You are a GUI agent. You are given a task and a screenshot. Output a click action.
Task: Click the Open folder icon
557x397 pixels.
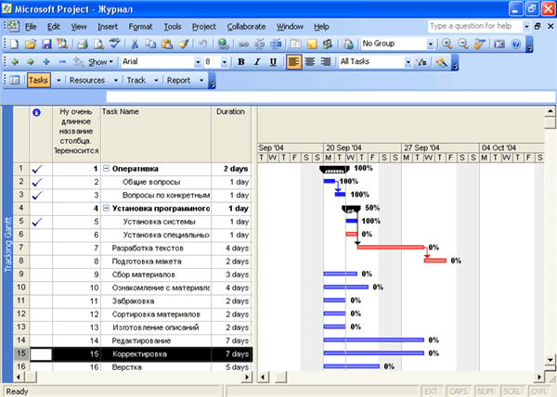[x=31, y=44]
